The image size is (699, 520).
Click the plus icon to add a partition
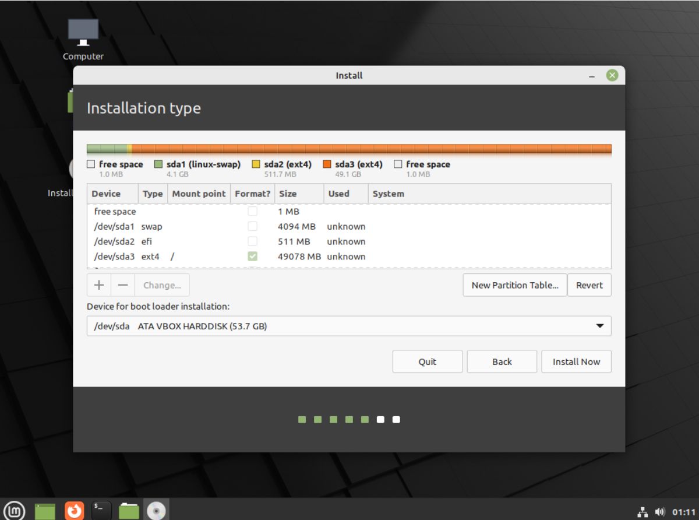[98, 285]
